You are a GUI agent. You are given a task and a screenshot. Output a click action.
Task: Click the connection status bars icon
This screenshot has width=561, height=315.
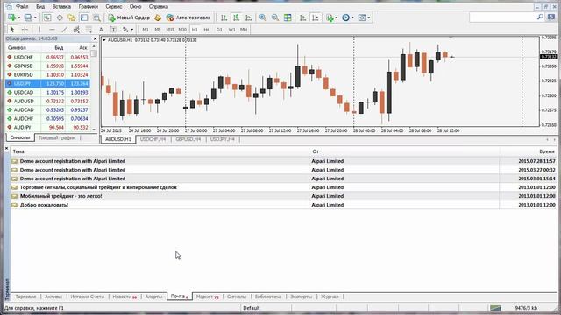point(495,308)
